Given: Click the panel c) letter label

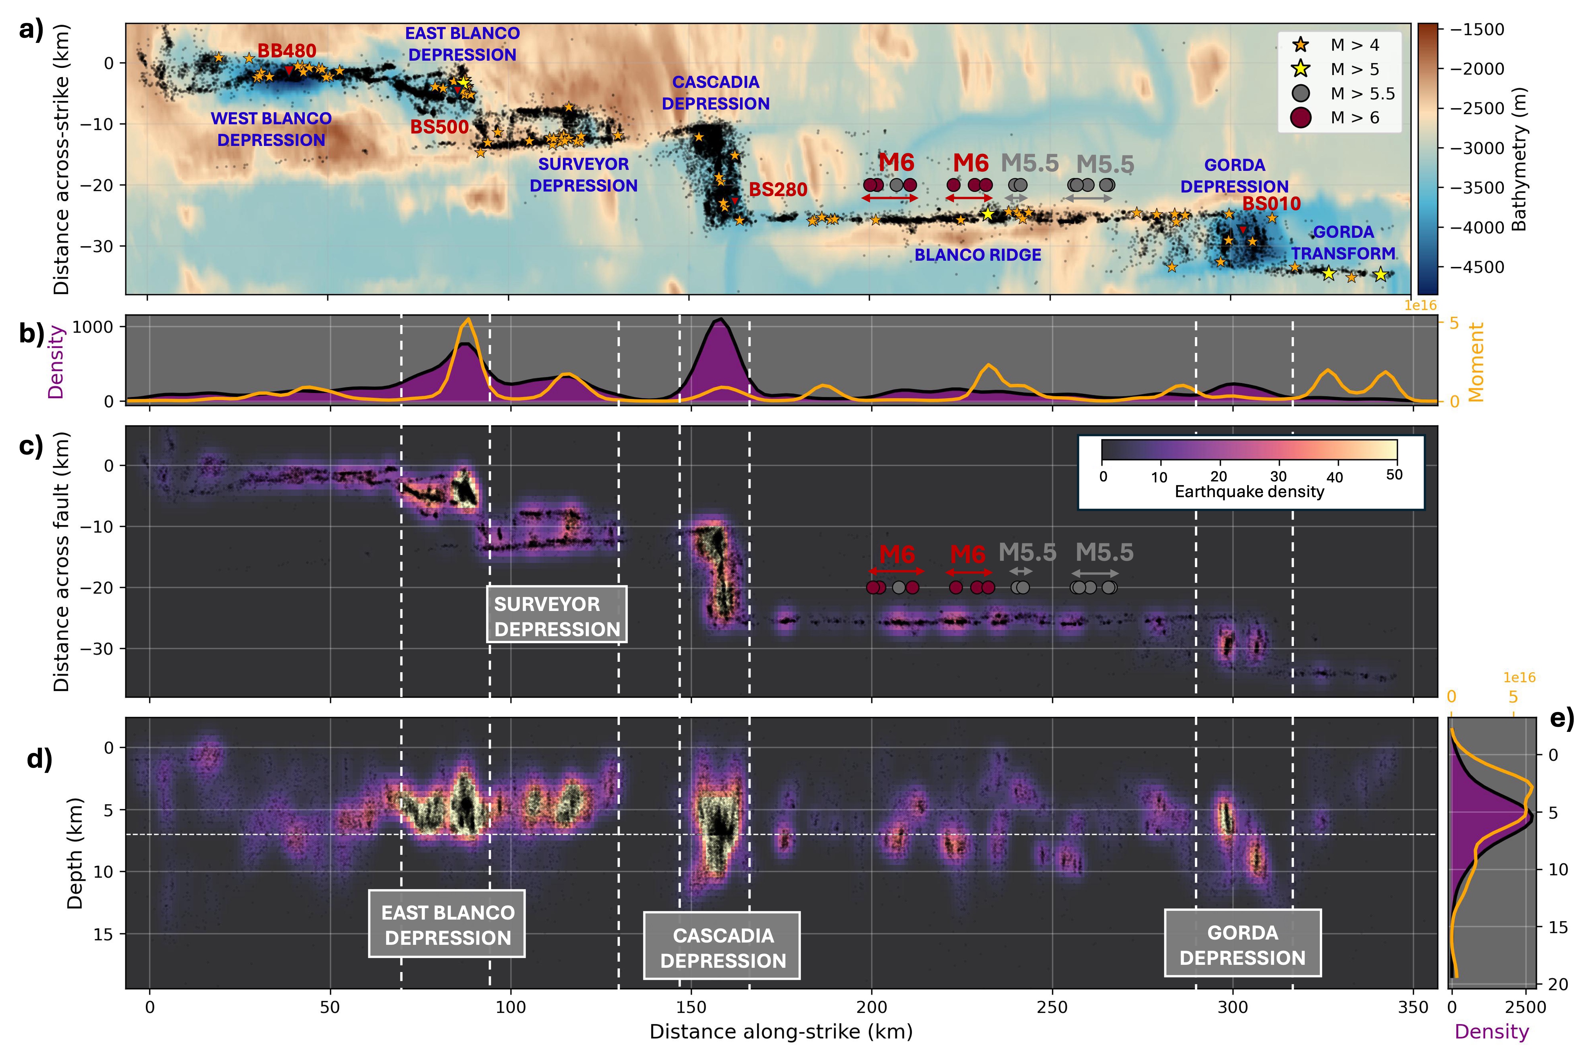Looking at the screenshot, I should [x=31, y=445].
